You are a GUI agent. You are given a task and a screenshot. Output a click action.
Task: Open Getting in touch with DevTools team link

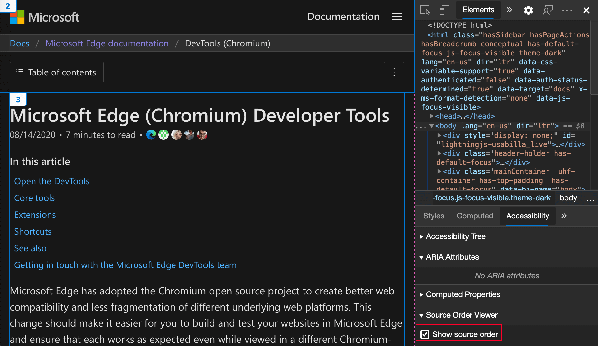click(x=126, y=265)
